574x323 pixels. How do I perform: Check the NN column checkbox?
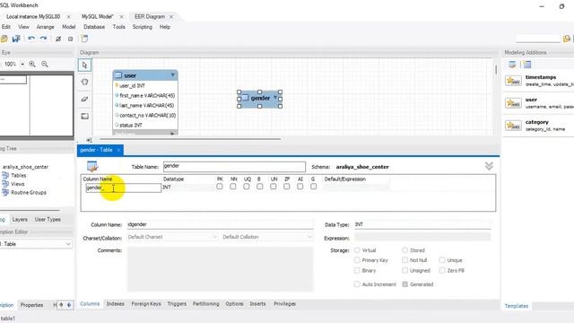[233, 187]
